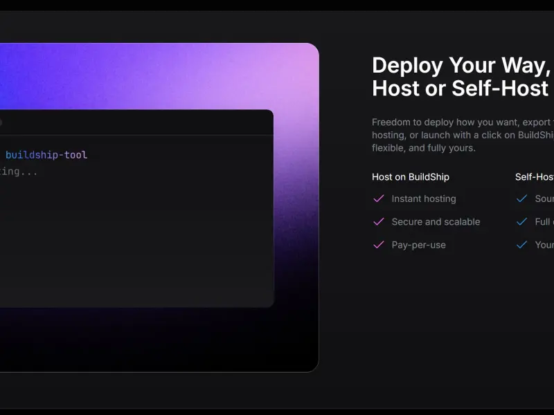Click the terminal window title bar

136,122
